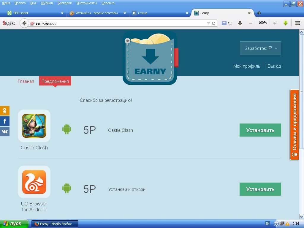Close the SEO sprint tab

click(x=62, y=13)
